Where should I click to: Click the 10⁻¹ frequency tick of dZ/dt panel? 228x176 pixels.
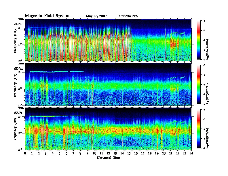click(20, 150)
